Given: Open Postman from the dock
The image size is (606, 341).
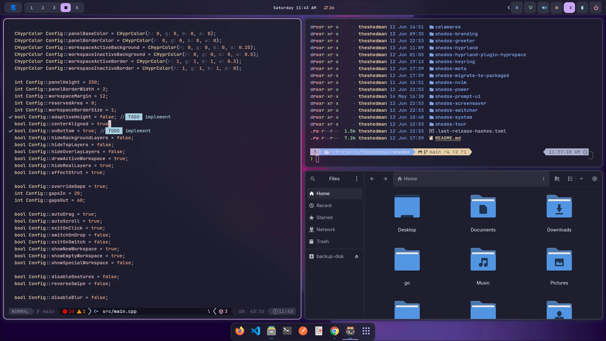Looking at the screenshot, I should tap(303, 331).
